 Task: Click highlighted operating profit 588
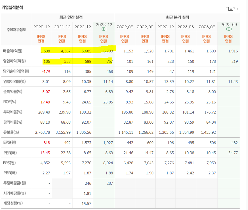88,61
